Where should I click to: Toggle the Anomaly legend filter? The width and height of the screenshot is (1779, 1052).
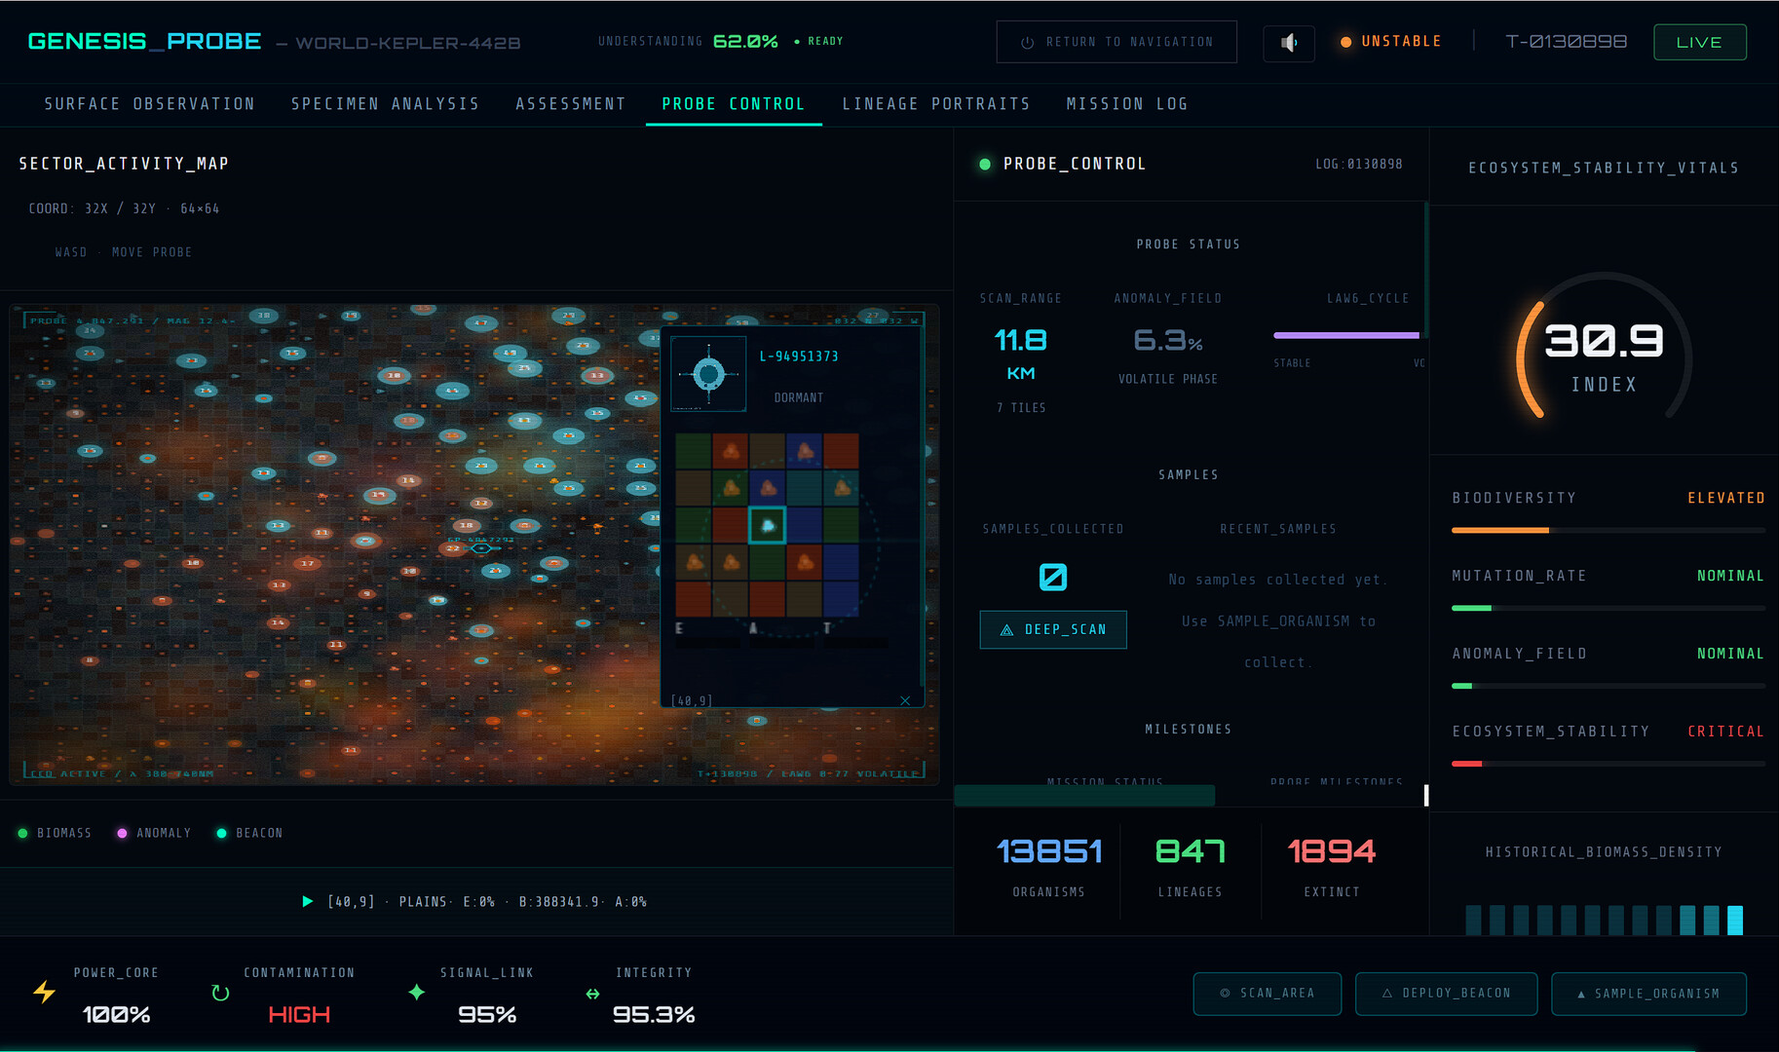(154, 833)
